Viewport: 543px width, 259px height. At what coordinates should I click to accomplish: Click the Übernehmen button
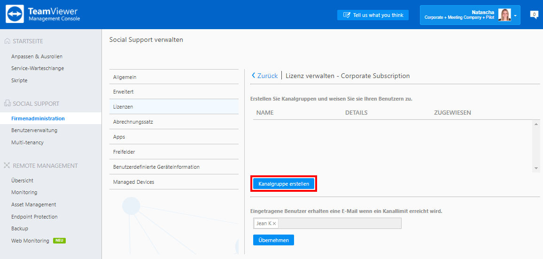pyautogui.click(x=273, y=240)
